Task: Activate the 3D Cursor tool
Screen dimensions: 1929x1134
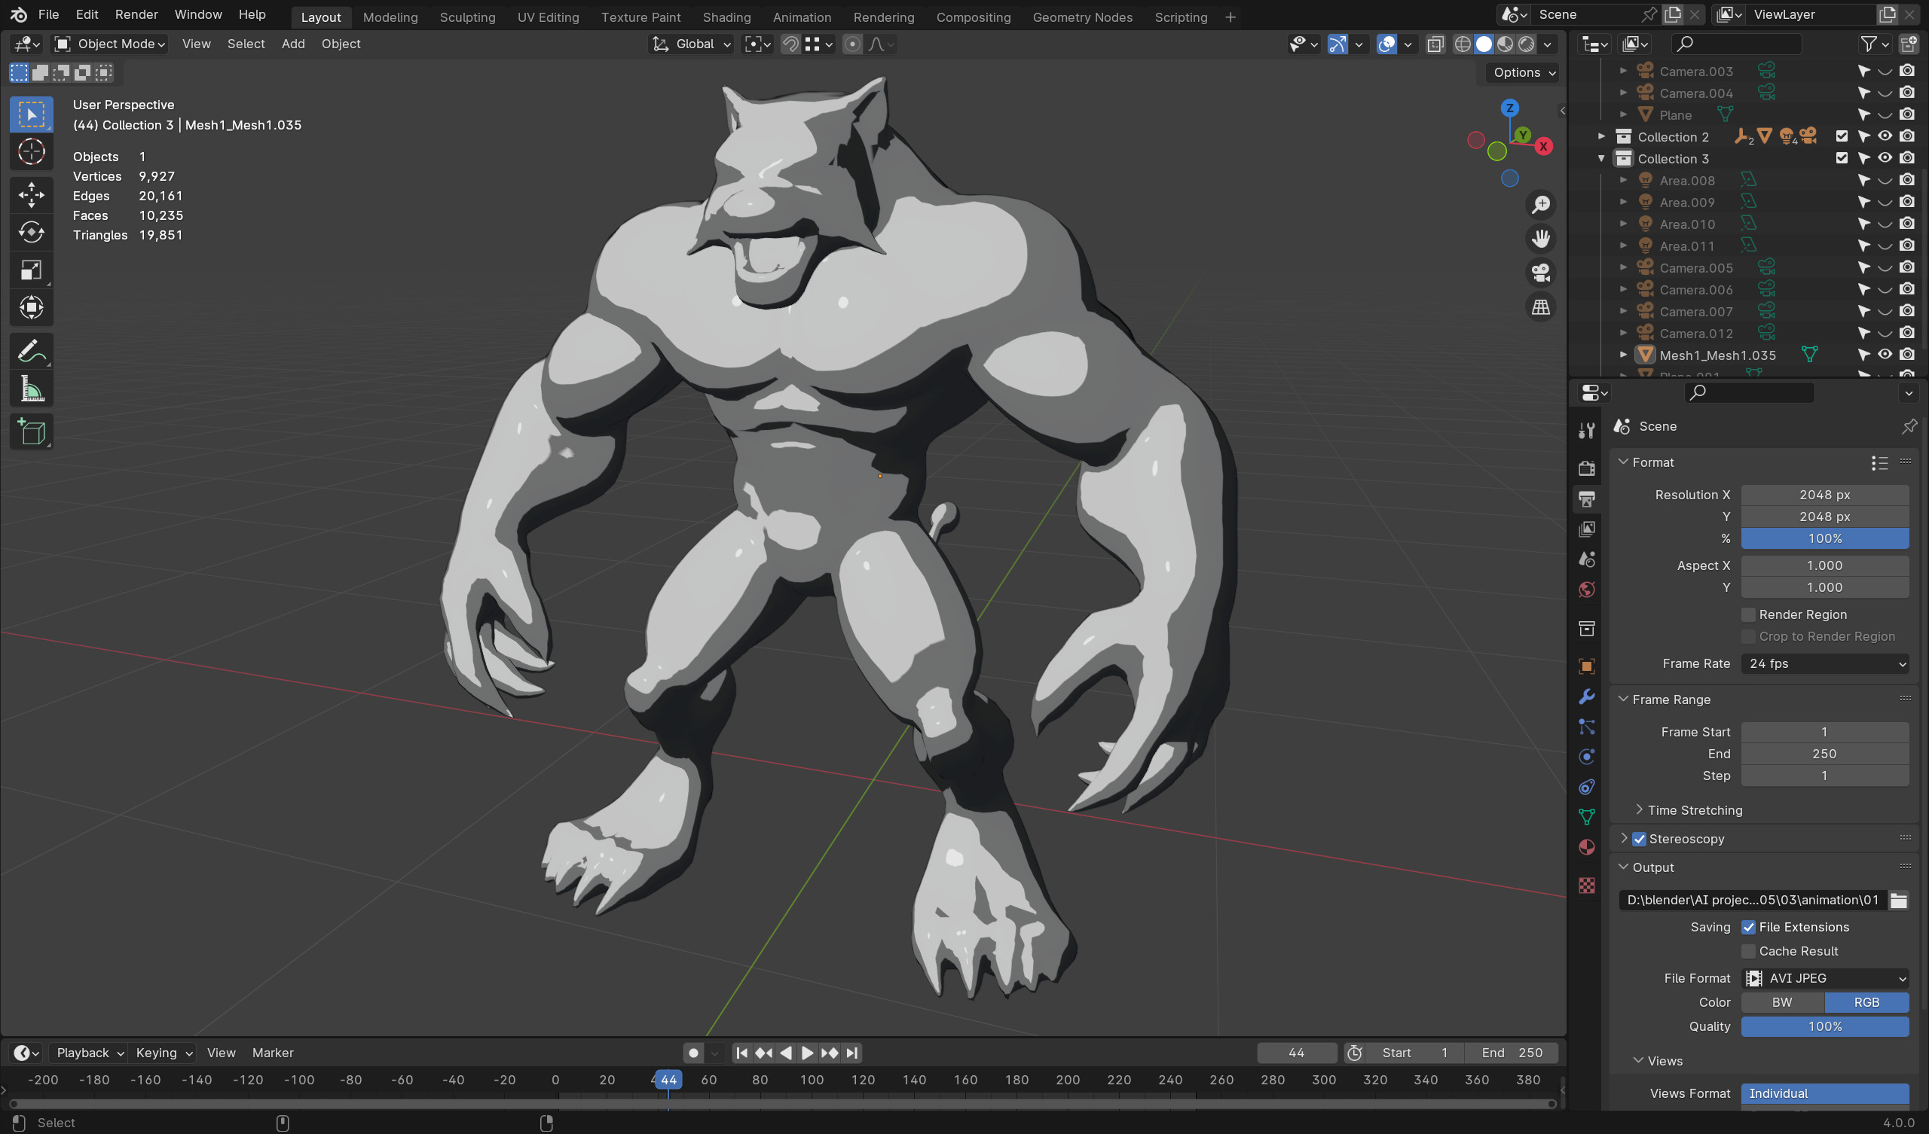Action: pos(32,152)
